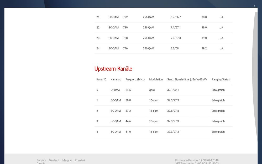This screenshot has width=262, height=164.
Task: Select upstream channel 1 row
Action: click(x=163, y=100)
